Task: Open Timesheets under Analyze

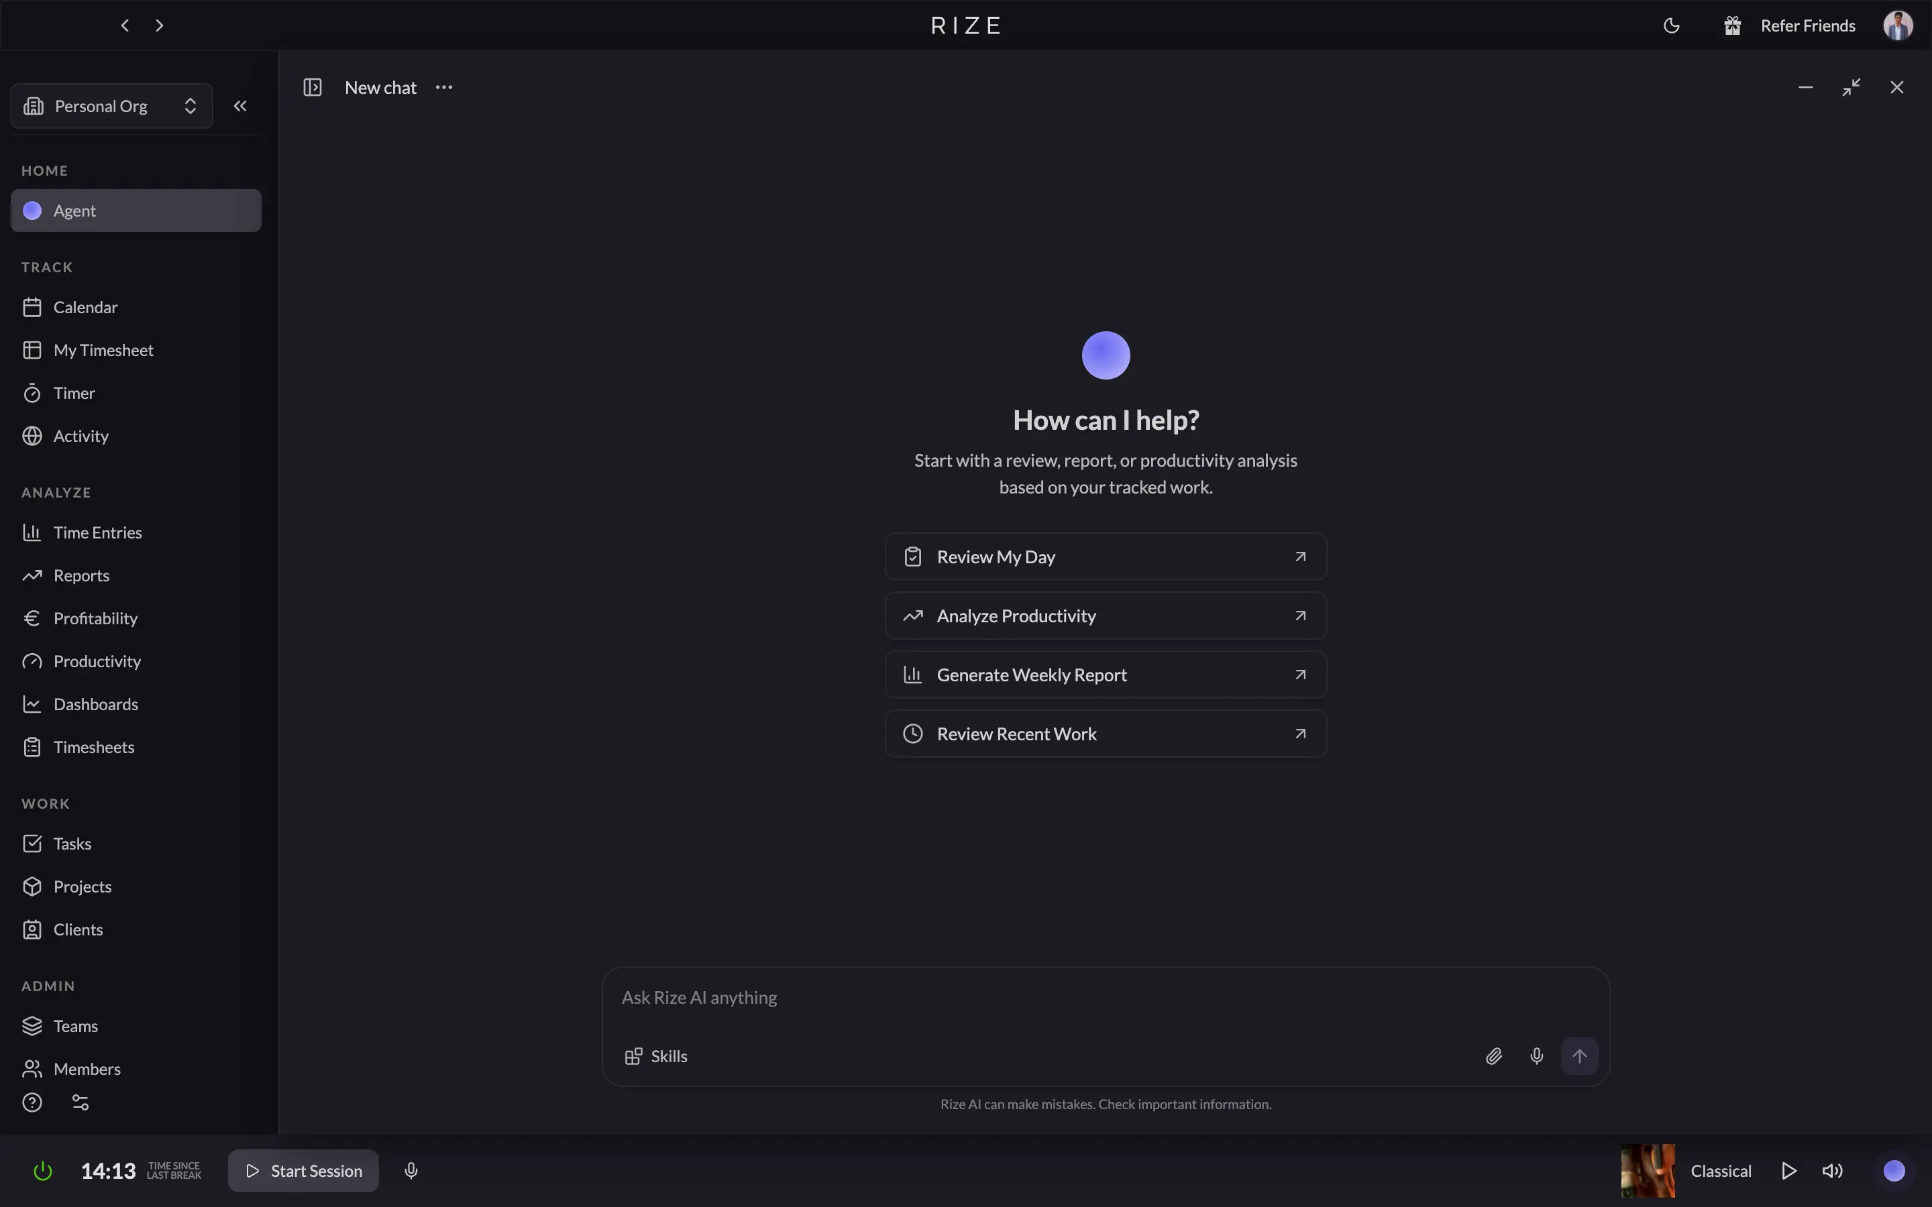Action: coord(136,747)
